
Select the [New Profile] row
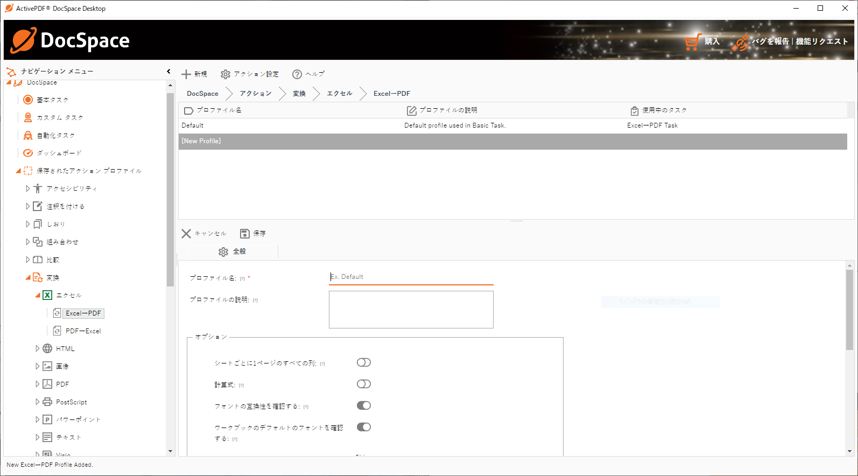pyautogui.click(x=513, y=141)
